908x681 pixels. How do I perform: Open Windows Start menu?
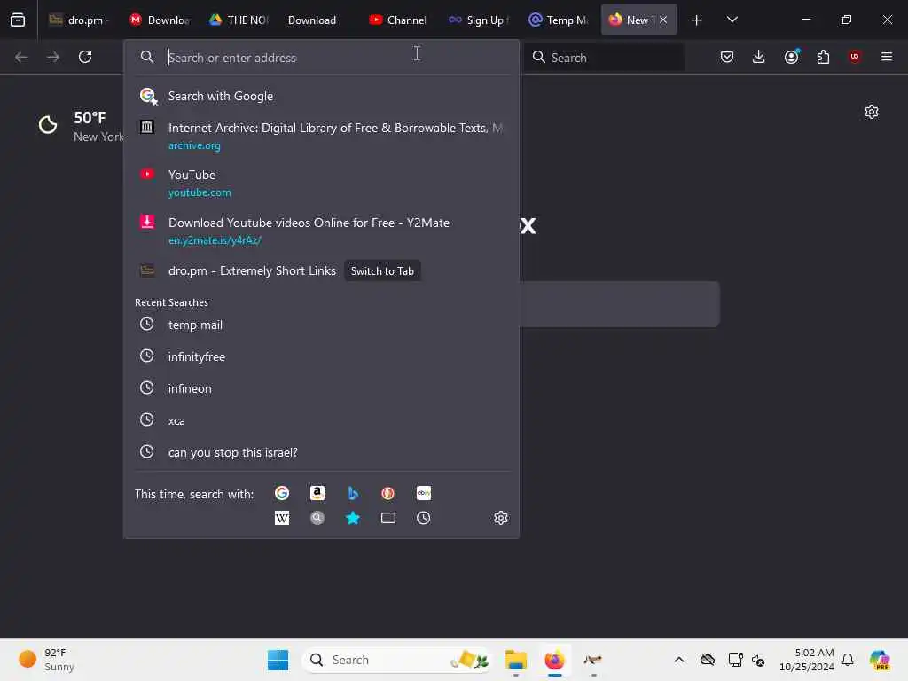[x=278, y=660]
